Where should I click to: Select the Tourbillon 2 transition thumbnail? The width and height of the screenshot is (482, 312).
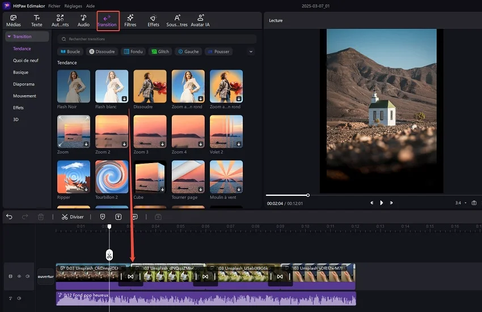[112, 177]
